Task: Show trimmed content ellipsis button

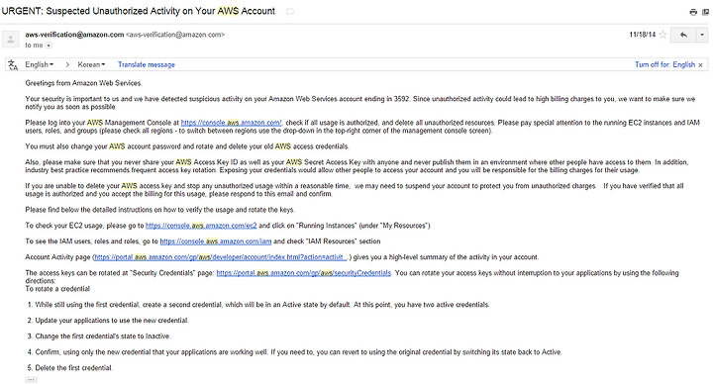Action: tap(31, 379)
